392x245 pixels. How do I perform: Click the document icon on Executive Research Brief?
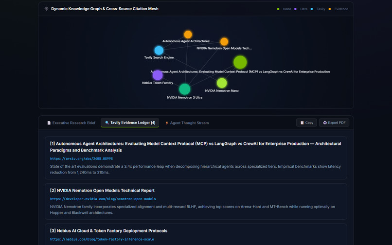tap(49, 123)
